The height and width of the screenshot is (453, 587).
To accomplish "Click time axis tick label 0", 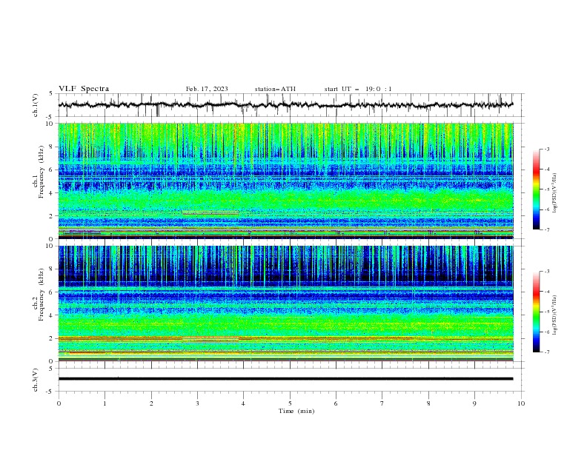I will (x=59, y=403).
